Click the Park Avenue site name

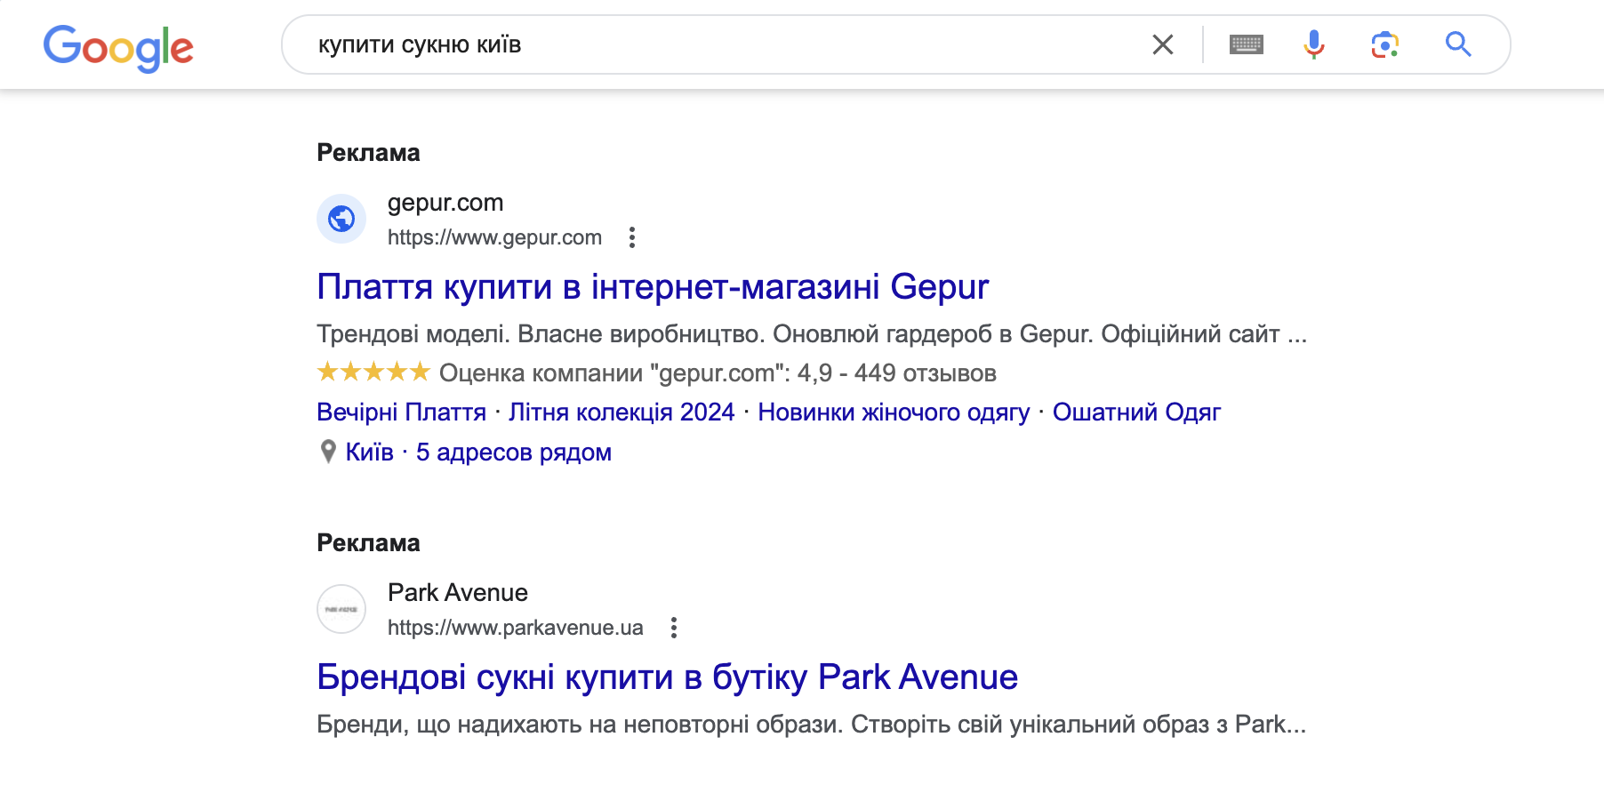click(x=458, y=593)
